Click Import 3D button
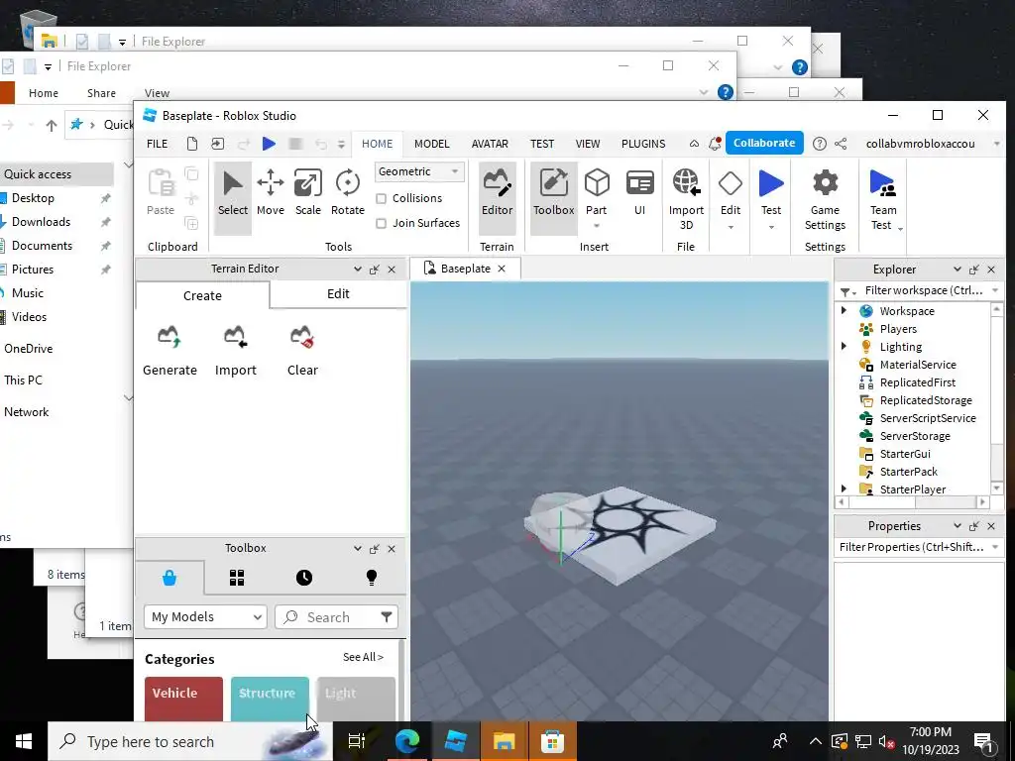1015x761 pixels. pos(686,197)
